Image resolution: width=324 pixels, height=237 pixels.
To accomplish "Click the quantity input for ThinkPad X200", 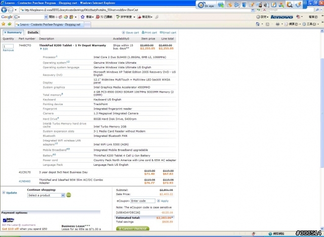I will [8, 46].
